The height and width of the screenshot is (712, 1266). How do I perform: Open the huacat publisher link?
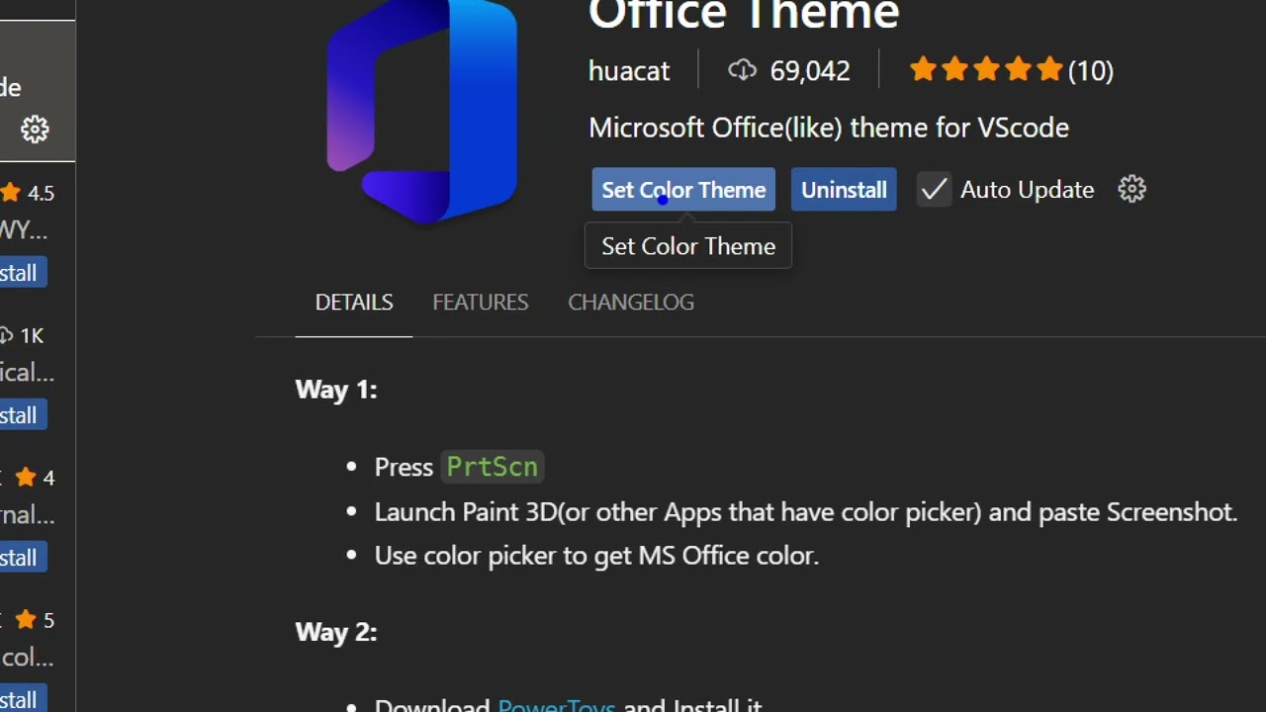pyautogui.click(x=629, y=70)
